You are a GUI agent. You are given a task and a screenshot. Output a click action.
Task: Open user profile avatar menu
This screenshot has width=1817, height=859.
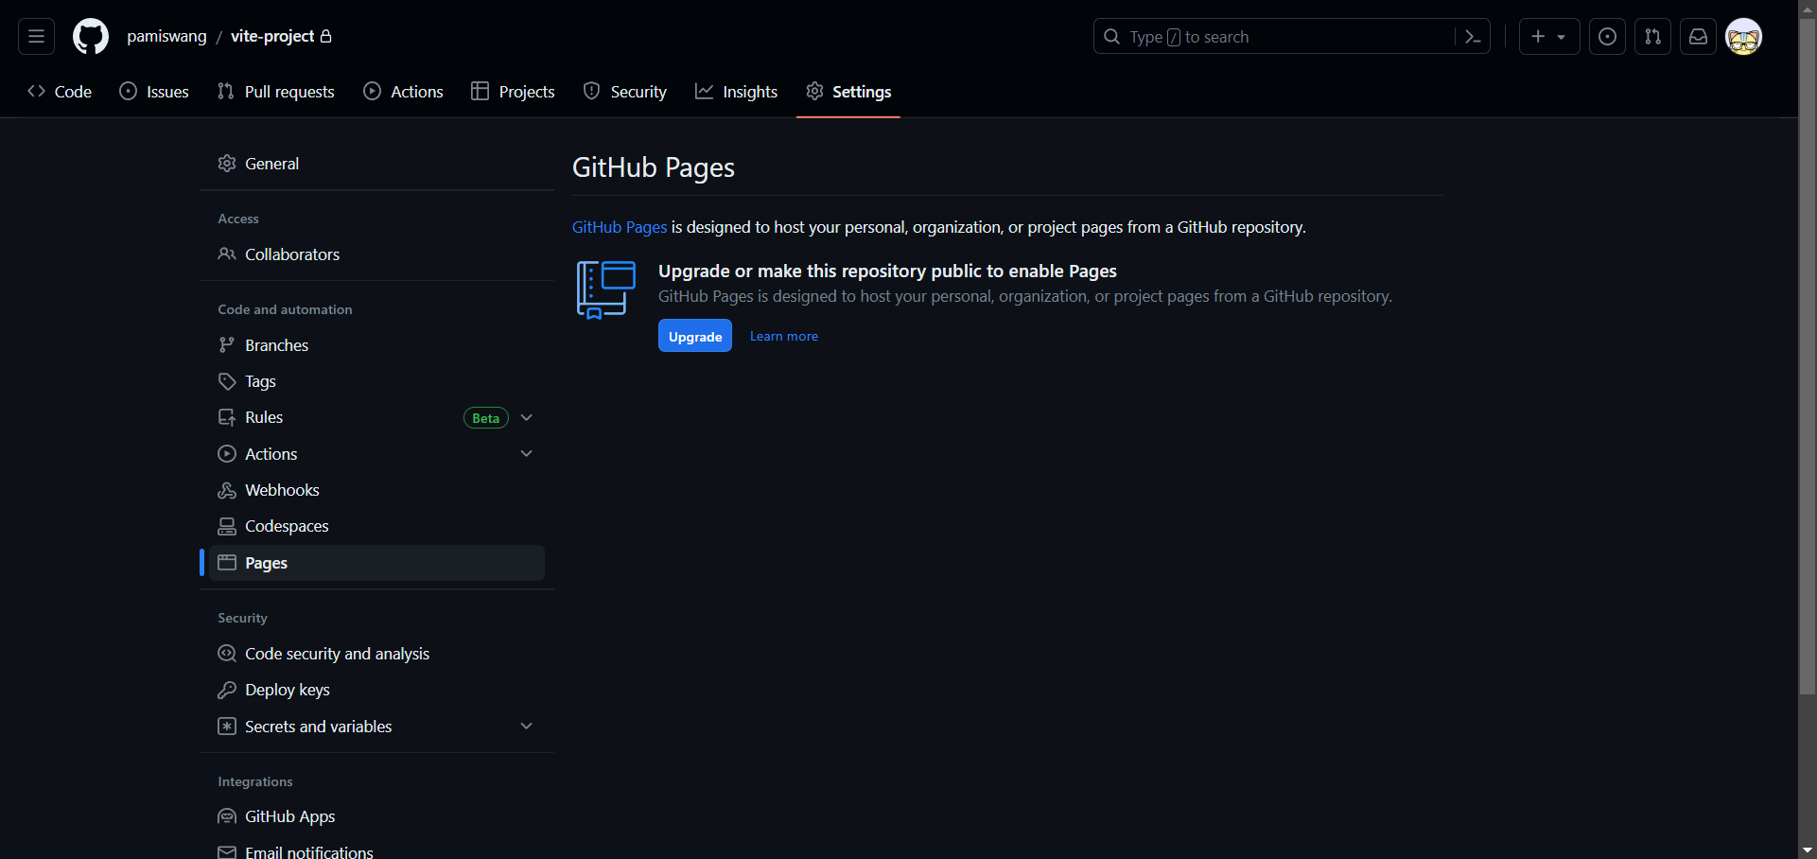point(1743,37)
